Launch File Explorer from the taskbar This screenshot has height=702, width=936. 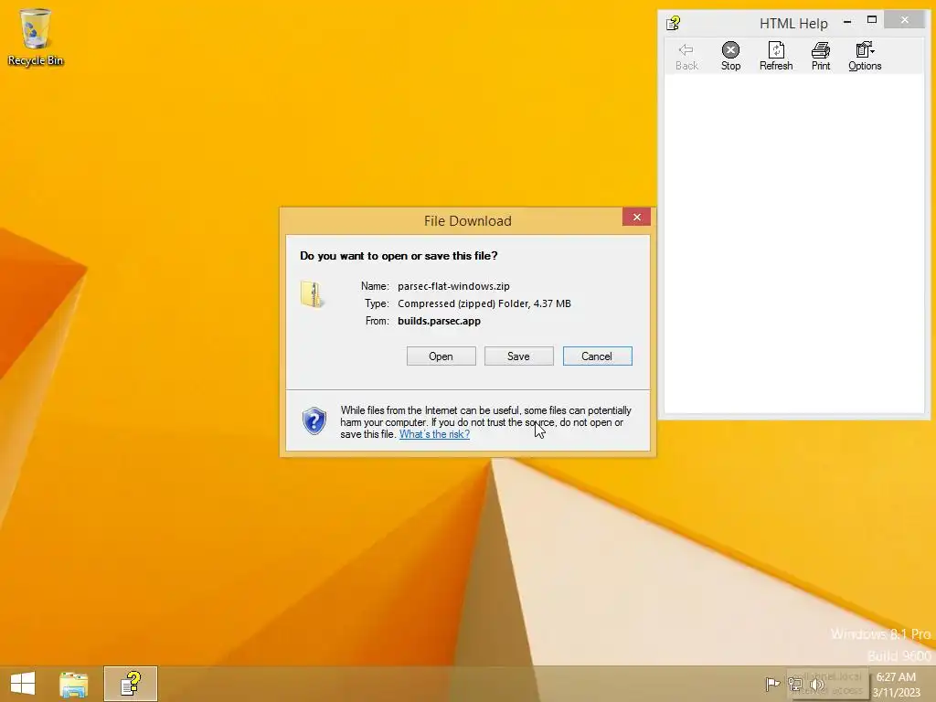click(73, 684)
